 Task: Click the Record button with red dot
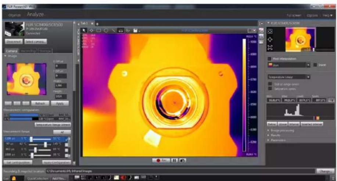[x=161, y=160]
